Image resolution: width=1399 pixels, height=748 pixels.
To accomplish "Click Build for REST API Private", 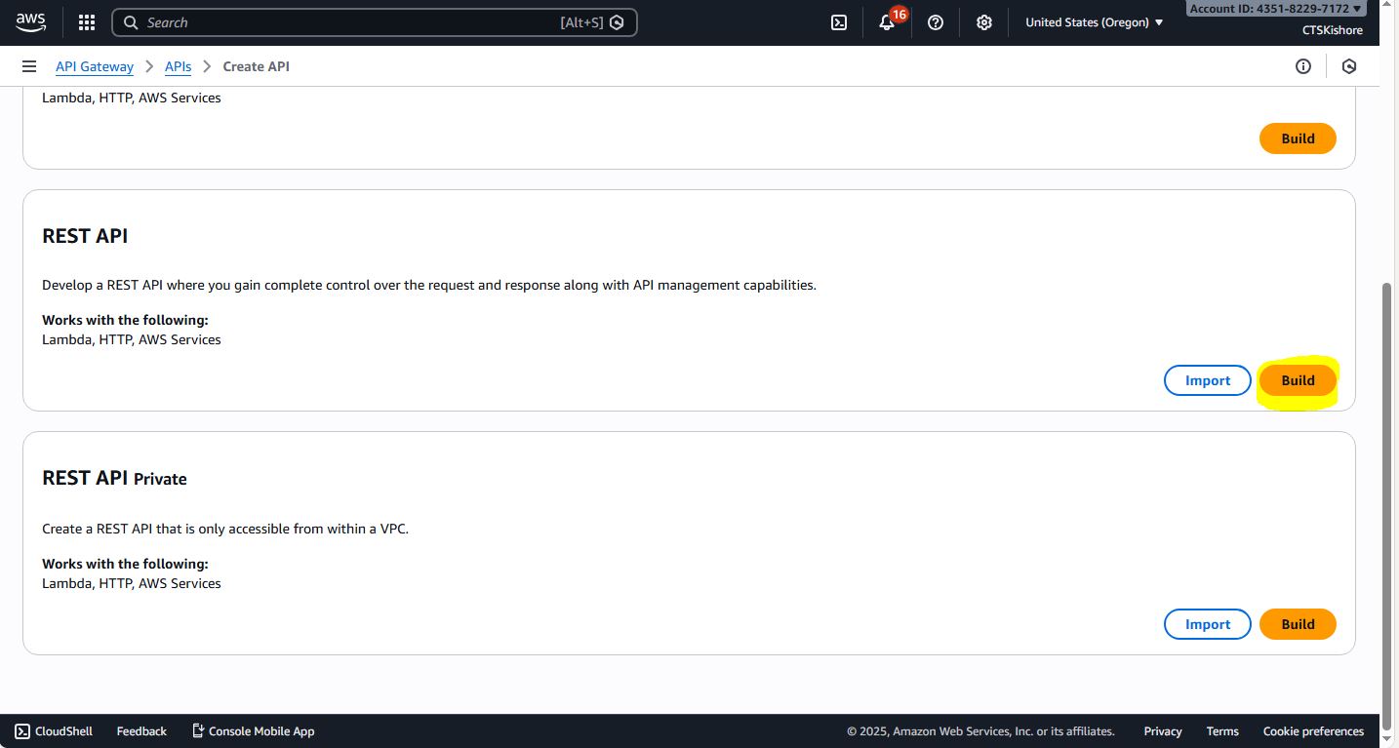I will pyautogui.click(x=1297, y=624).
